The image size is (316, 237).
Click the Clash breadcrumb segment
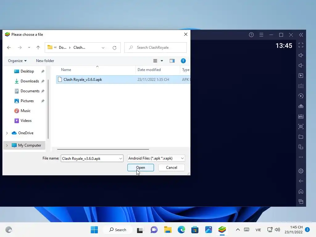click(x=79, y=48)
